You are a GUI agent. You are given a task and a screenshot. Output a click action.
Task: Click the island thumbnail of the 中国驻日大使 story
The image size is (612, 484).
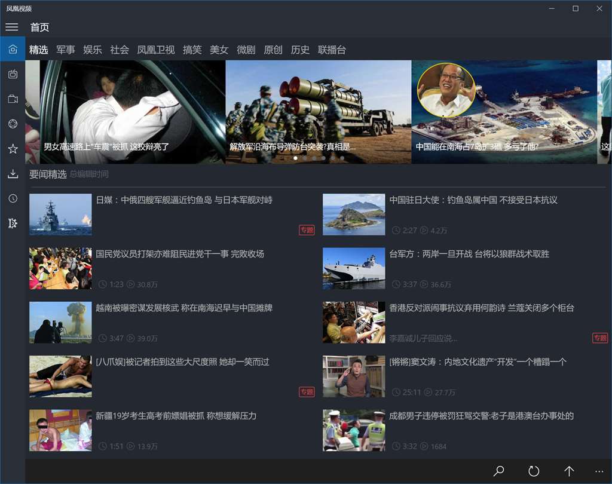click(354, 215)
